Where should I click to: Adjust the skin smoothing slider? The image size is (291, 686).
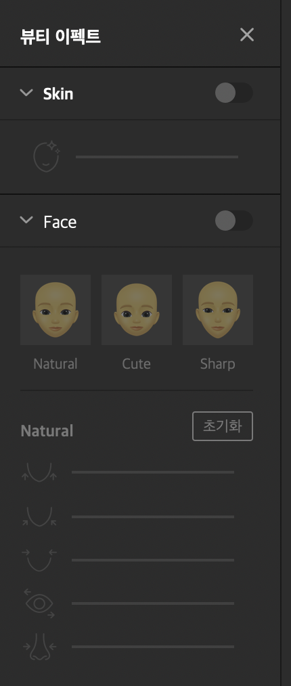pos(156,157)
